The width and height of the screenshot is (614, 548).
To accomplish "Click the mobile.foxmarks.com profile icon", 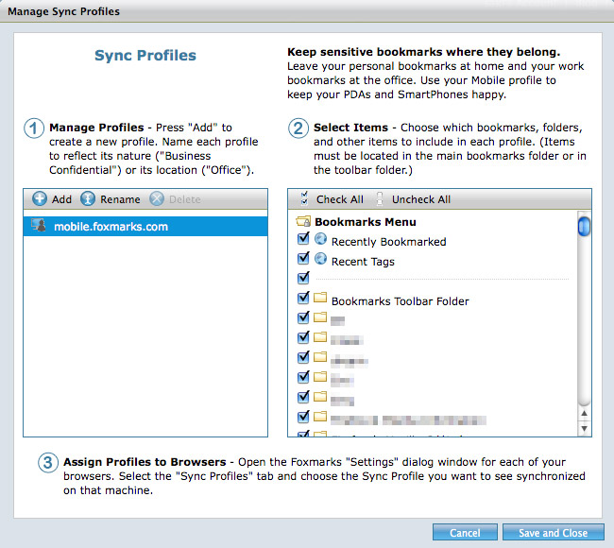I will 39,225.
